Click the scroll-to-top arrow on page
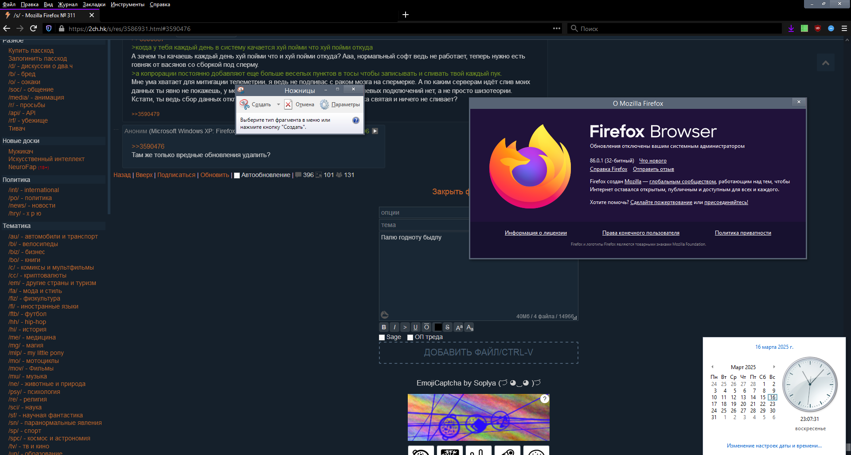The image size is (851, 455). tap(826, 63)
